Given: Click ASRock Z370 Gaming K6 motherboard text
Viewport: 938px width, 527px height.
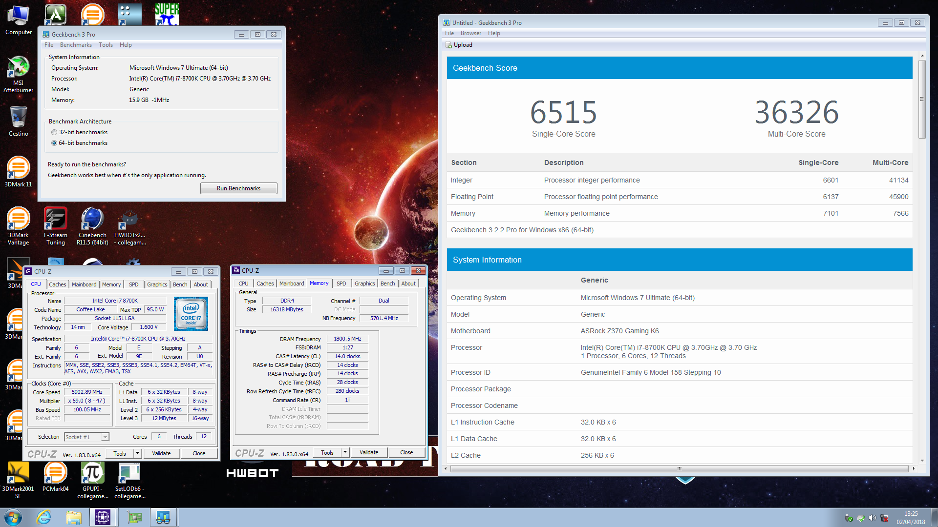Looking at the screenshot, I should (x=619, y=331).
